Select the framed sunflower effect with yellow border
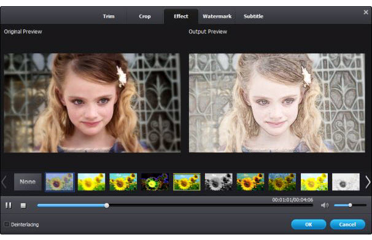This screenshot has width=372, height=240. point(187,182)
